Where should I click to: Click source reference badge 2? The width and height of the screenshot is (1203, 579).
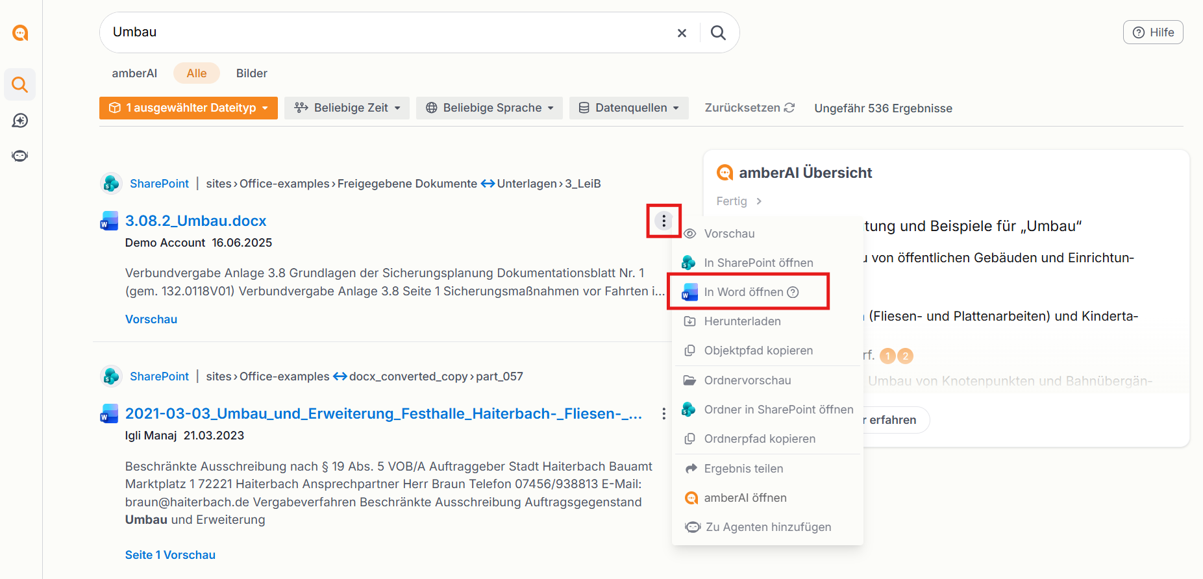pos(905,356)
